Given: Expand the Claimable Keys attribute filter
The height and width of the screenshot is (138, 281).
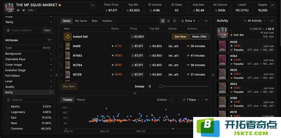Looking at the screenshot, I should [29, 59].
